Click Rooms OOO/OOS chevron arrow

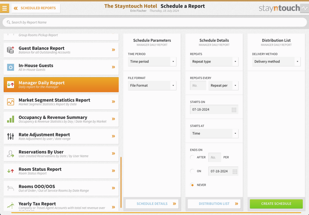coord(114,188)
